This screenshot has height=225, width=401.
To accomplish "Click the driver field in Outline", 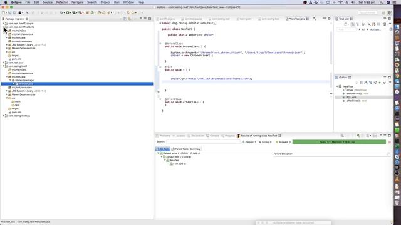I will [350, 90].
